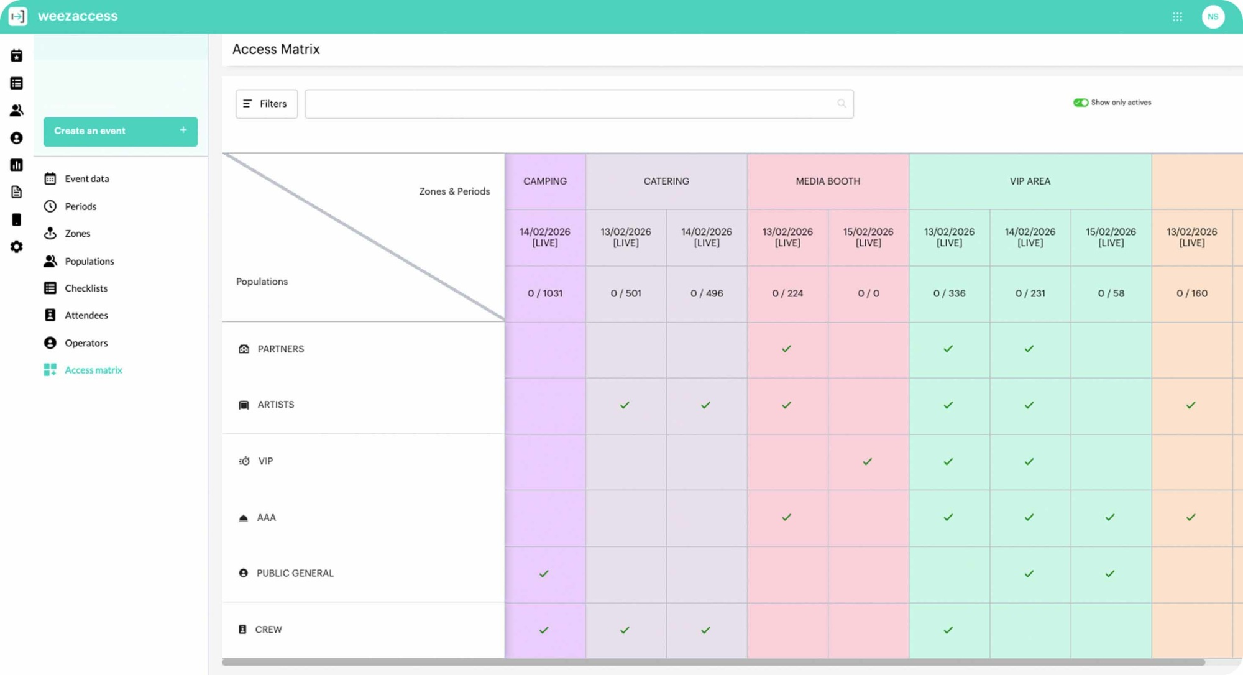
Task: Open the Event data calendar icon
Action: tap(51, 178)
